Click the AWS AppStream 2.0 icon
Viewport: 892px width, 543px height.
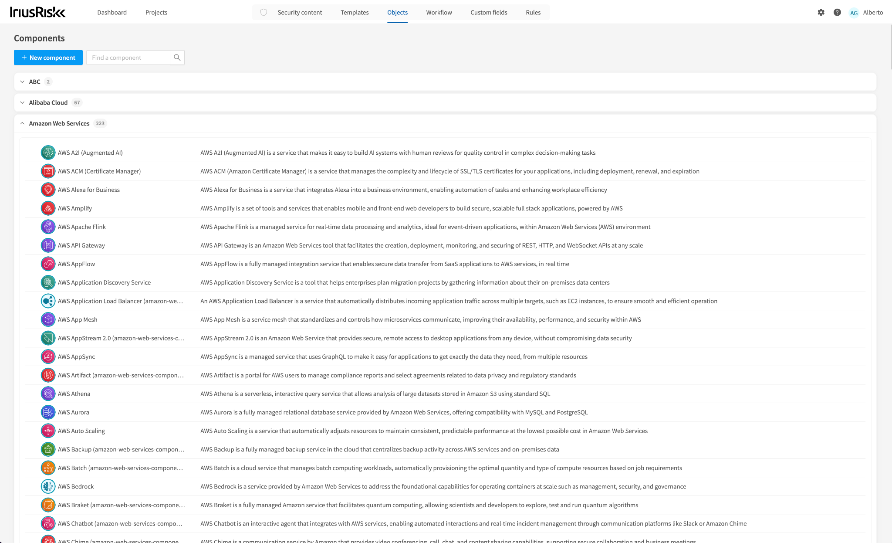click(48, 338)
